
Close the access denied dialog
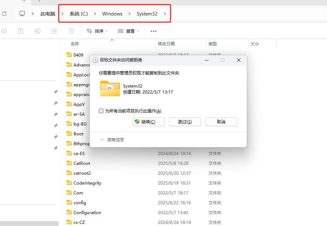239,60
